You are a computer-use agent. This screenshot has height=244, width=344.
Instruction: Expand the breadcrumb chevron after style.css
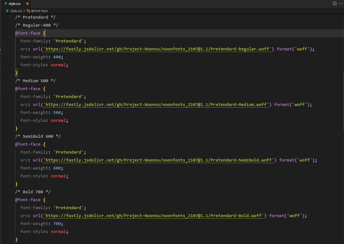coord(24,11)
